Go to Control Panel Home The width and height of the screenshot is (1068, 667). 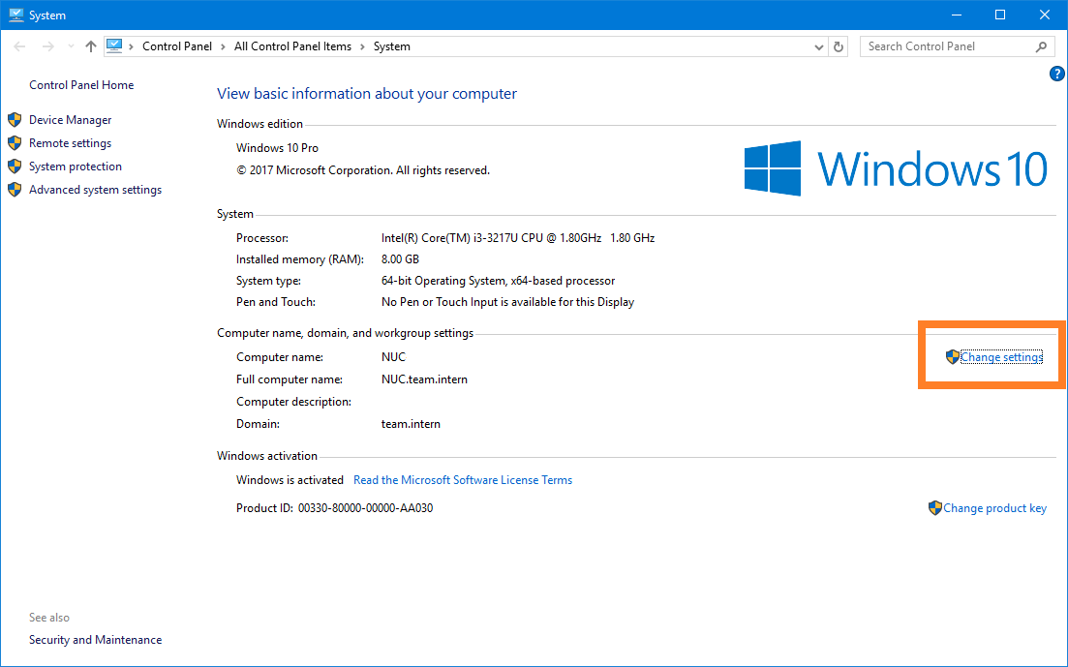click(81, 85)
